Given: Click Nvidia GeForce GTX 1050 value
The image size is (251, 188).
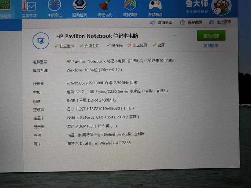Looking at the screenshot, I should [103, 117].
